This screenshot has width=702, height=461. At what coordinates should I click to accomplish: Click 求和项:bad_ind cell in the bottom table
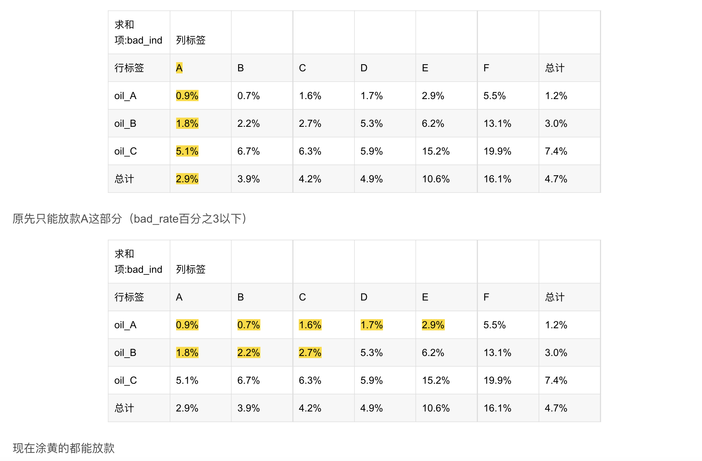138,262
